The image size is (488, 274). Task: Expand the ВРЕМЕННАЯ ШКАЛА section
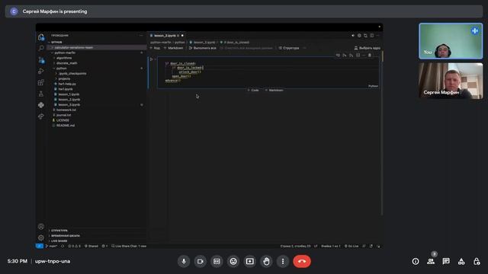(x=97, y=236)
